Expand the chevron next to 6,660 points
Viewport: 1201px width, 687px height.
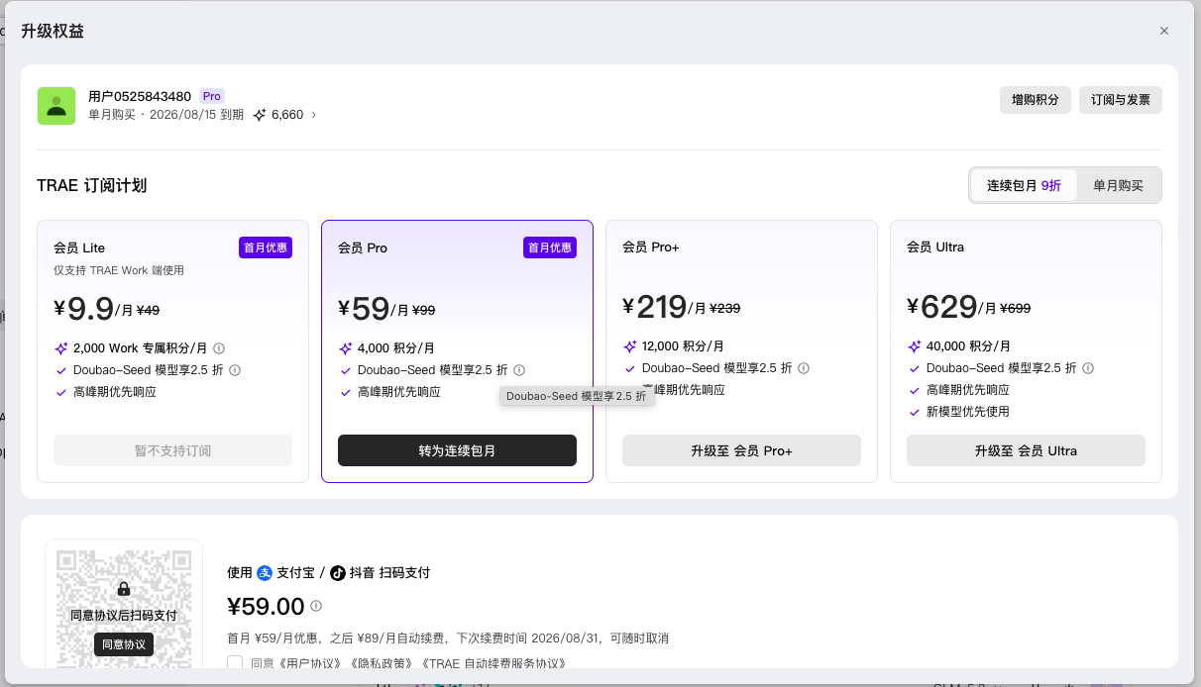pos(314,115)
